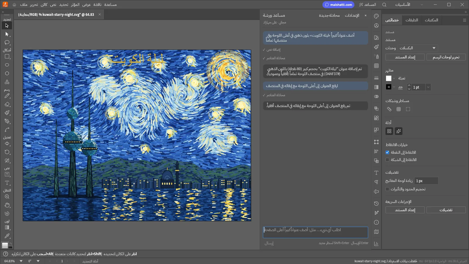Screen dimensions: 469x264
Task: Switch to the الطبقات tab
Action: [x=412, y=20]
